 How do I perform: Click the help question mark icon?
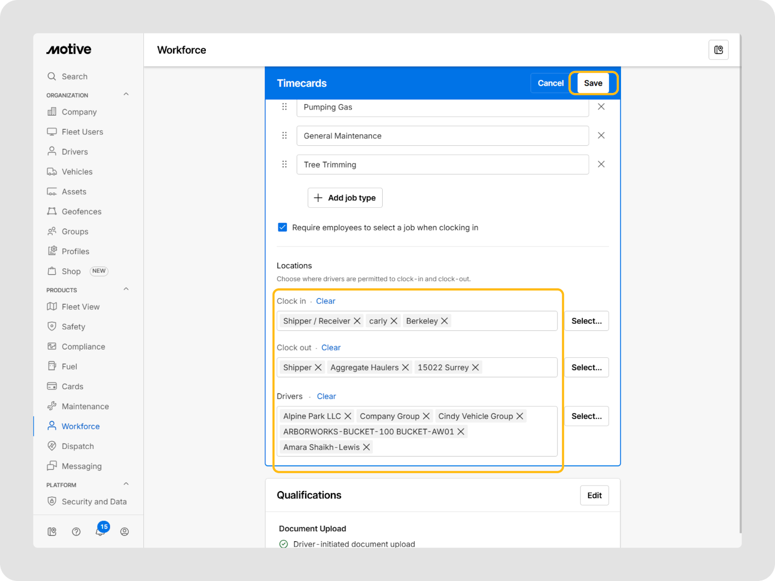[x=76, y=532]
